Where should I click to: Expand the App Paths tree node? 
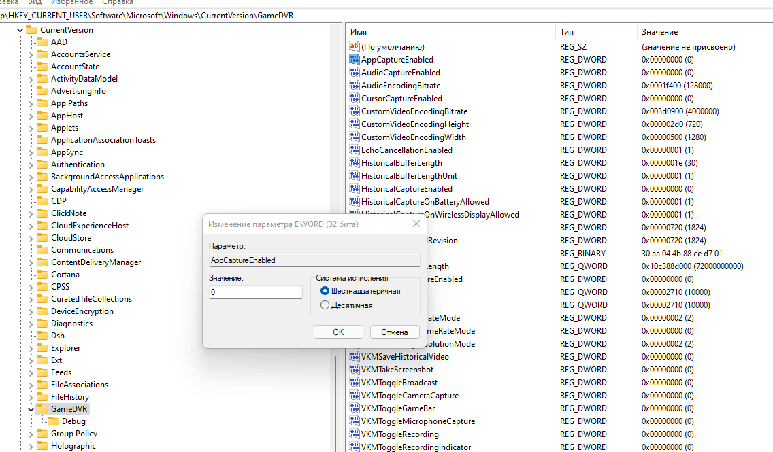[x=31, y=103]
